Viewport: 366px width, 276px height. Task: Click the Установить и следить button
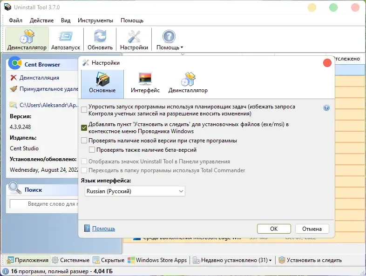(310, 260)
